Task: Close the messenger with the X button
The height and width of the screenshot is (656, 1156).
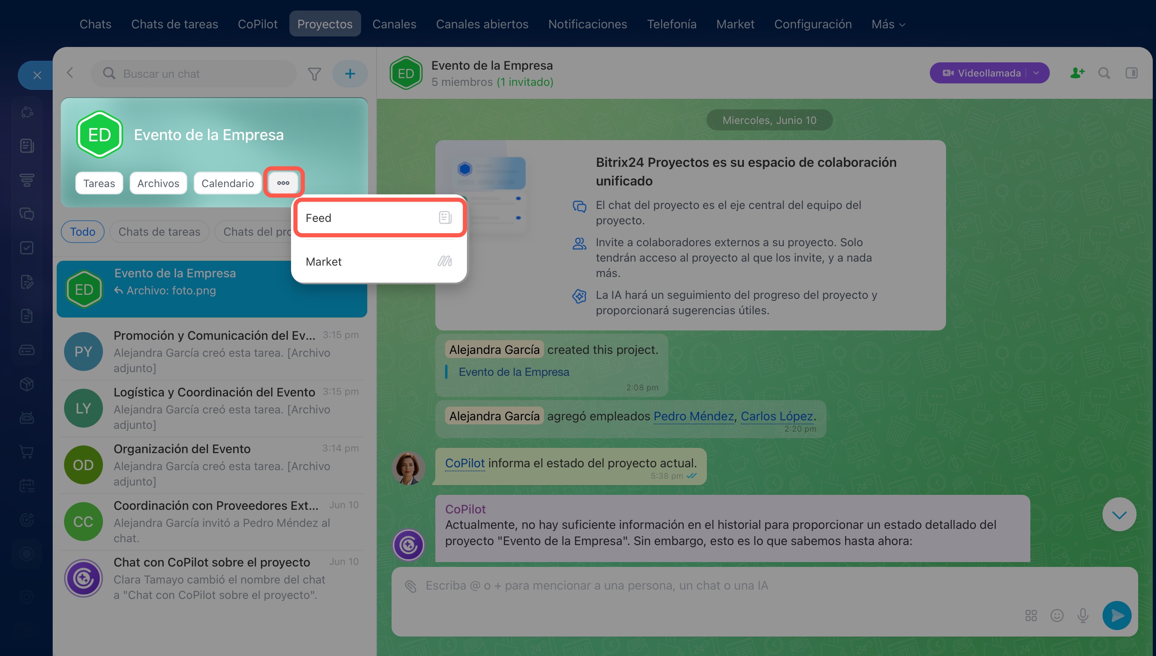Action: point(37,75)
